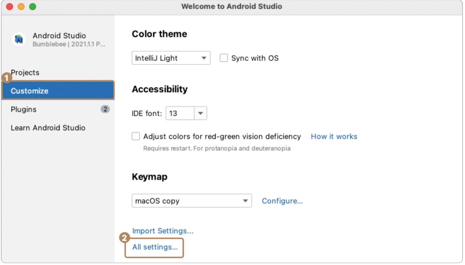This screenshot has height=265, width=465.
Task: Click the Android Studio logo icon
Action: tap(19, 39)
